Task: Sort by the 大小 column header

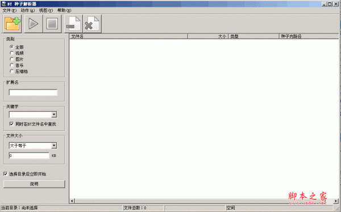Action: coord(208,36)
